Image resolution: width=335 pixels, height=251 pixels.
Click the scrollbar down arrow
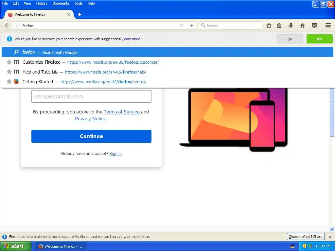[332, 229]
